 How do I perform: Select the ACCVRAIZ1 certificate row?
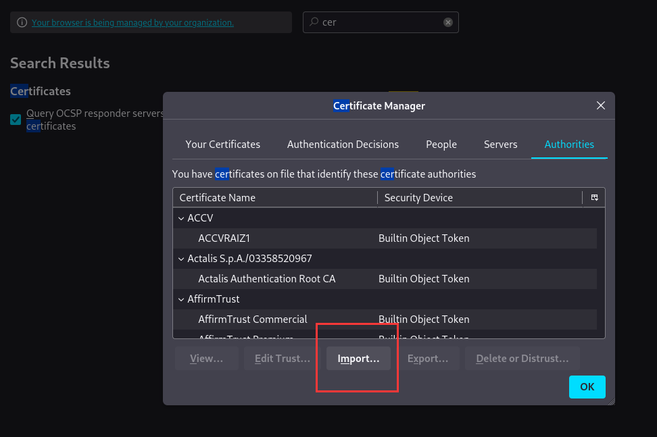385,238
